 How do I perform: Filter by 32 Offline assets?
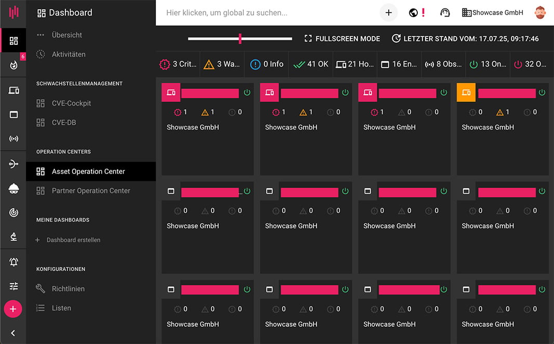point(531,64)
